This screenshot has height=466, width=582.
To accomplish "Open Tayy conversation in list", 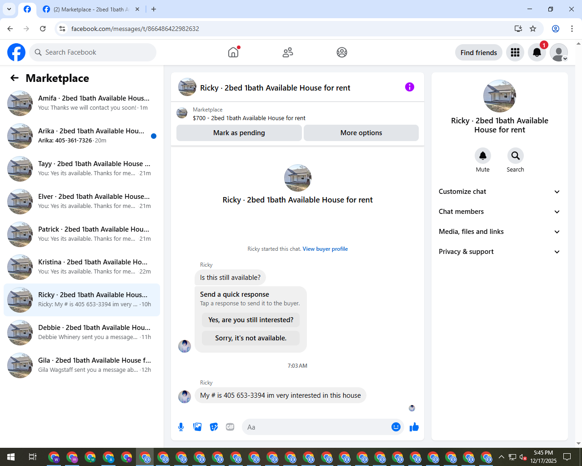I will pos(82,169).
